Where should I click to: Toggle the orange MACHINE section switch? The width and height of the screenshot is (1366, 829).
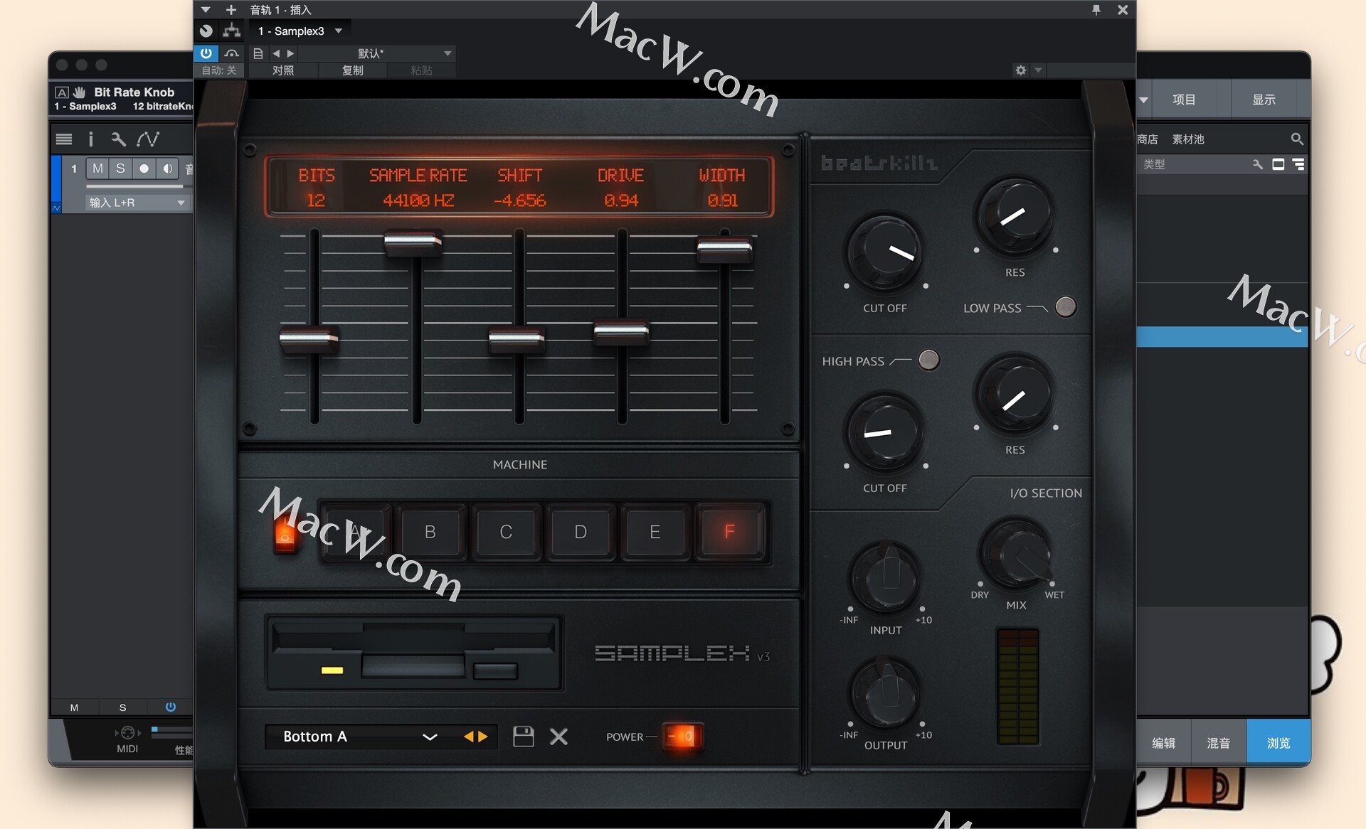point(286,533)
